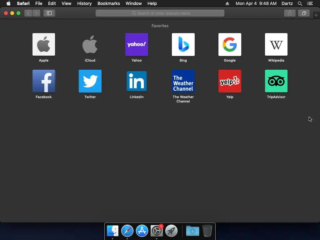The width and height of the screenshot is (320, 240).
Task: Click the Dartz user name in menu bar
Action: click(x=287, y=3)
